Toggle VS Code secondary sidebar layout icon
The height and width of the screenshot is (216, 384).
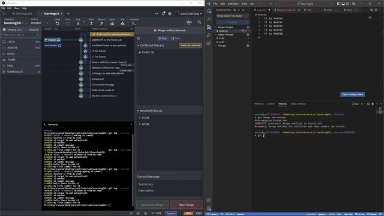click(347, 4)
